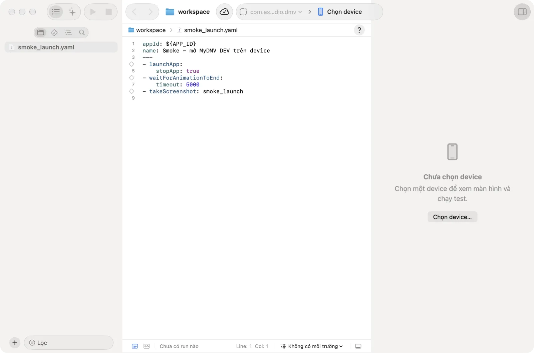The width and height of the screenshot is (534, 353).
Task: Open the Không có môi trường dropdown
Action: pyautogui.click(x=312, y=346)
